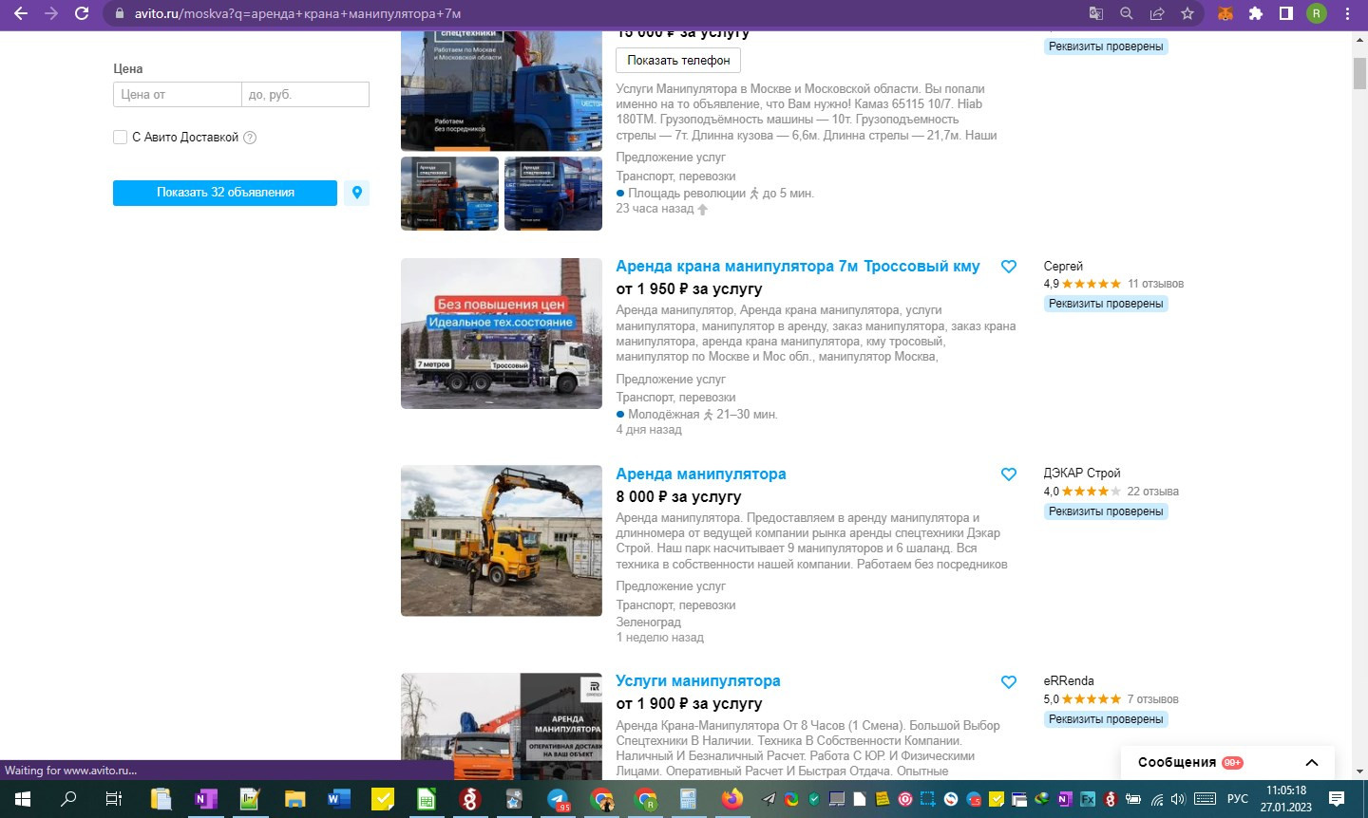Open the yellow crane truck listing photo
This screenshot has height=818, width=1368.
[502, 541]
